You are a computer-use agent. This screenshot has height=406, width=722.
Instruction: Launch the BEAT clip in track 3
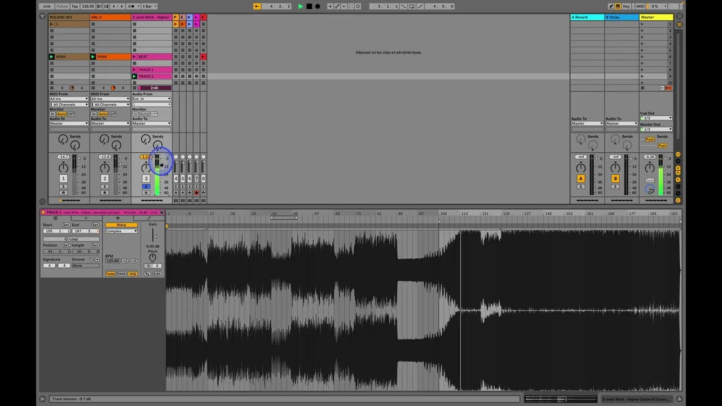[134, 56]
